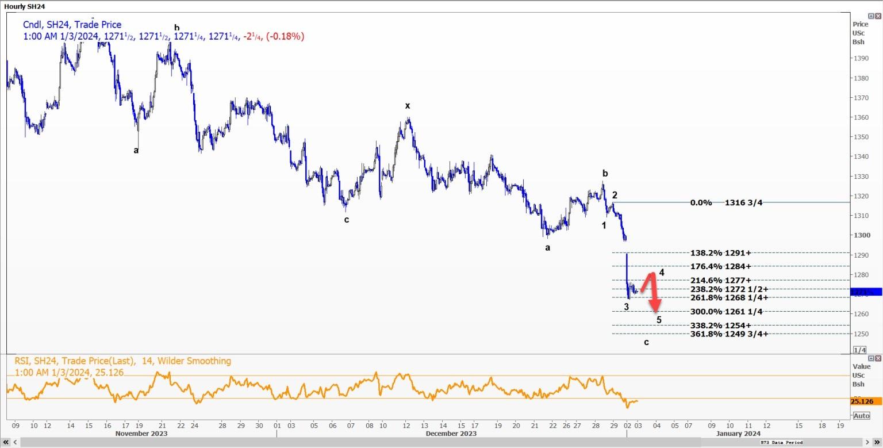Click the 'November 2023' month label
883x448 pixels.
click(141, 433)
